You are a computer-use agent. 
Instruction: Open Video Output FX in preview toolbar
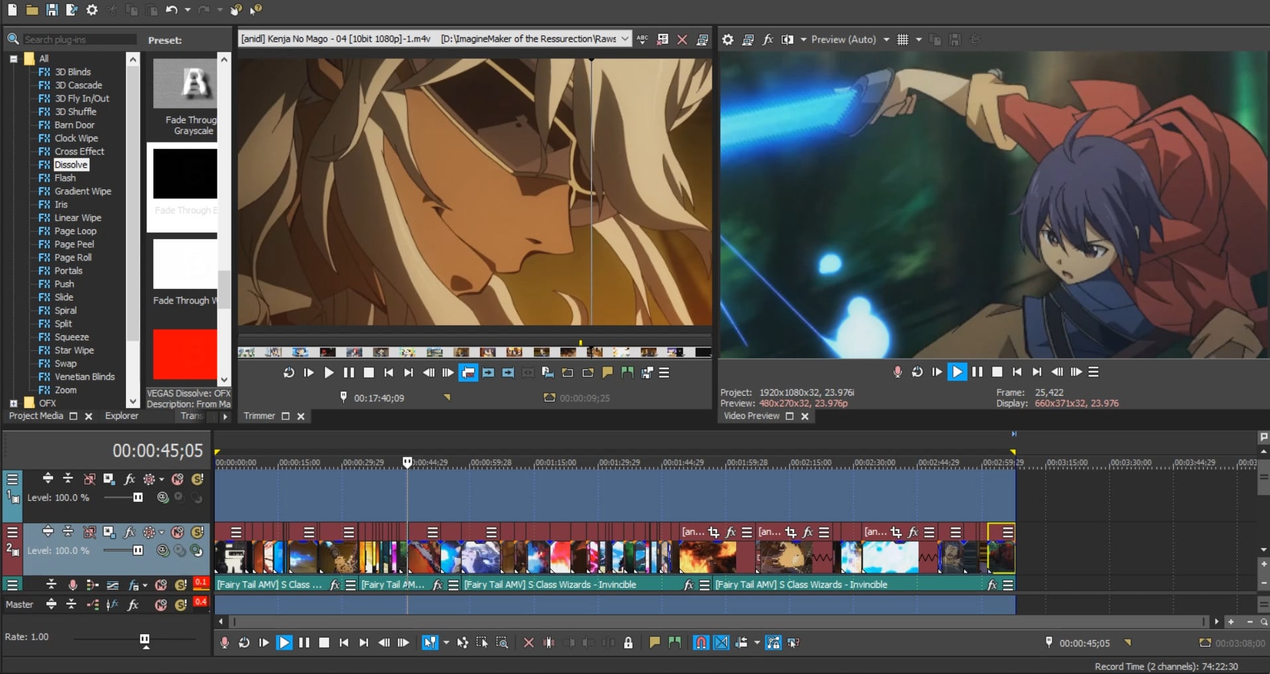click(768, 40)
